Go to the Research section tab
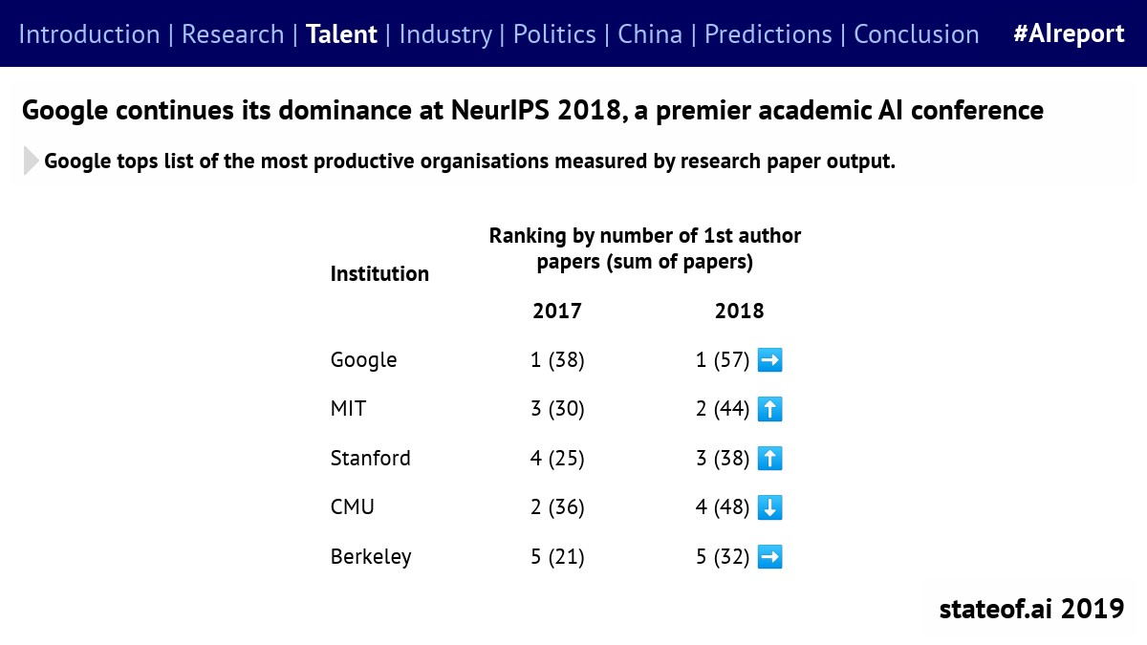1147x645 pixels. click(232, 34)
